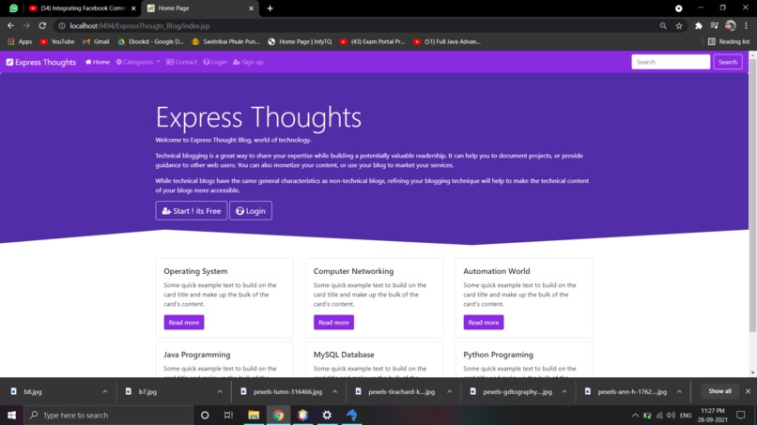Close the downloads bar
This screenshot has height=425, width=757.
pyautogui.click(x=748, y=391)
